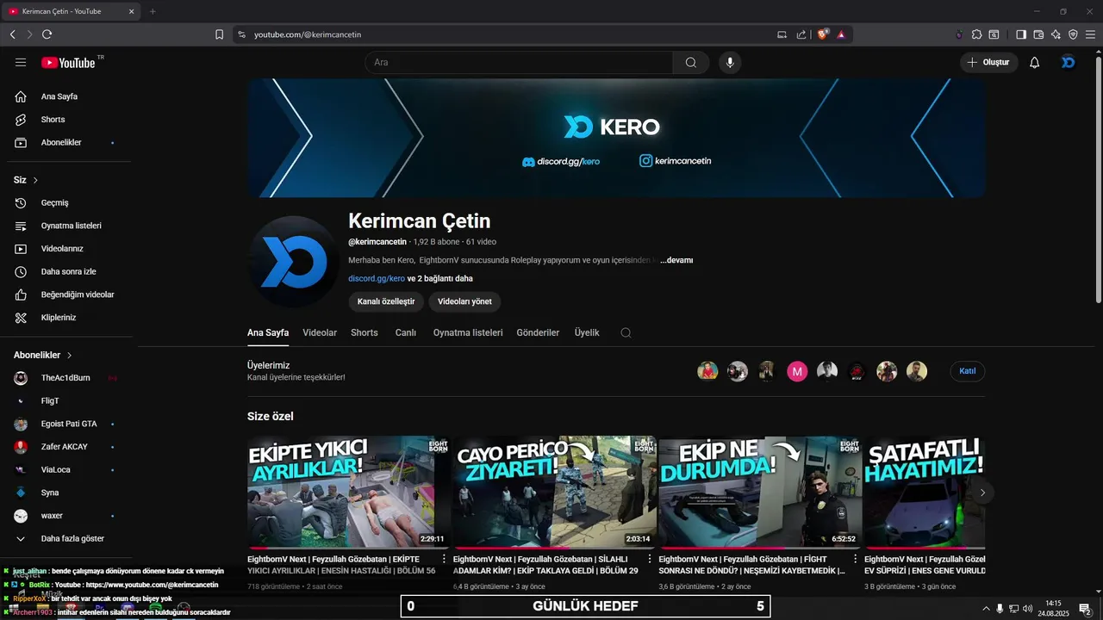Open account avatar menu at top right
The image size is (1103, 620).
(1069, 62)
